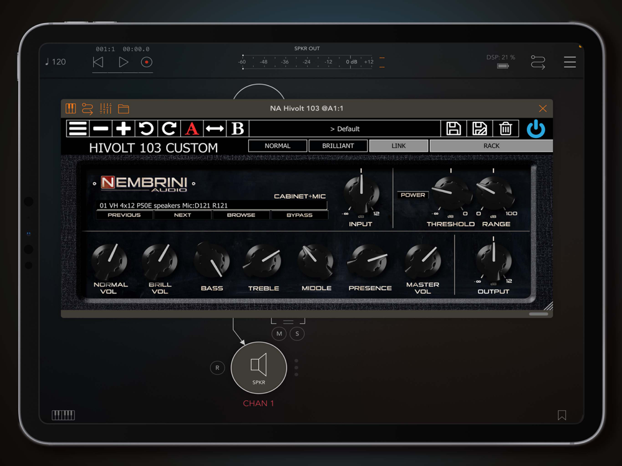Open the on-screen keyboard icon bottom-left
The width and height of the screenshot is (622, 466).
(63, 415)
